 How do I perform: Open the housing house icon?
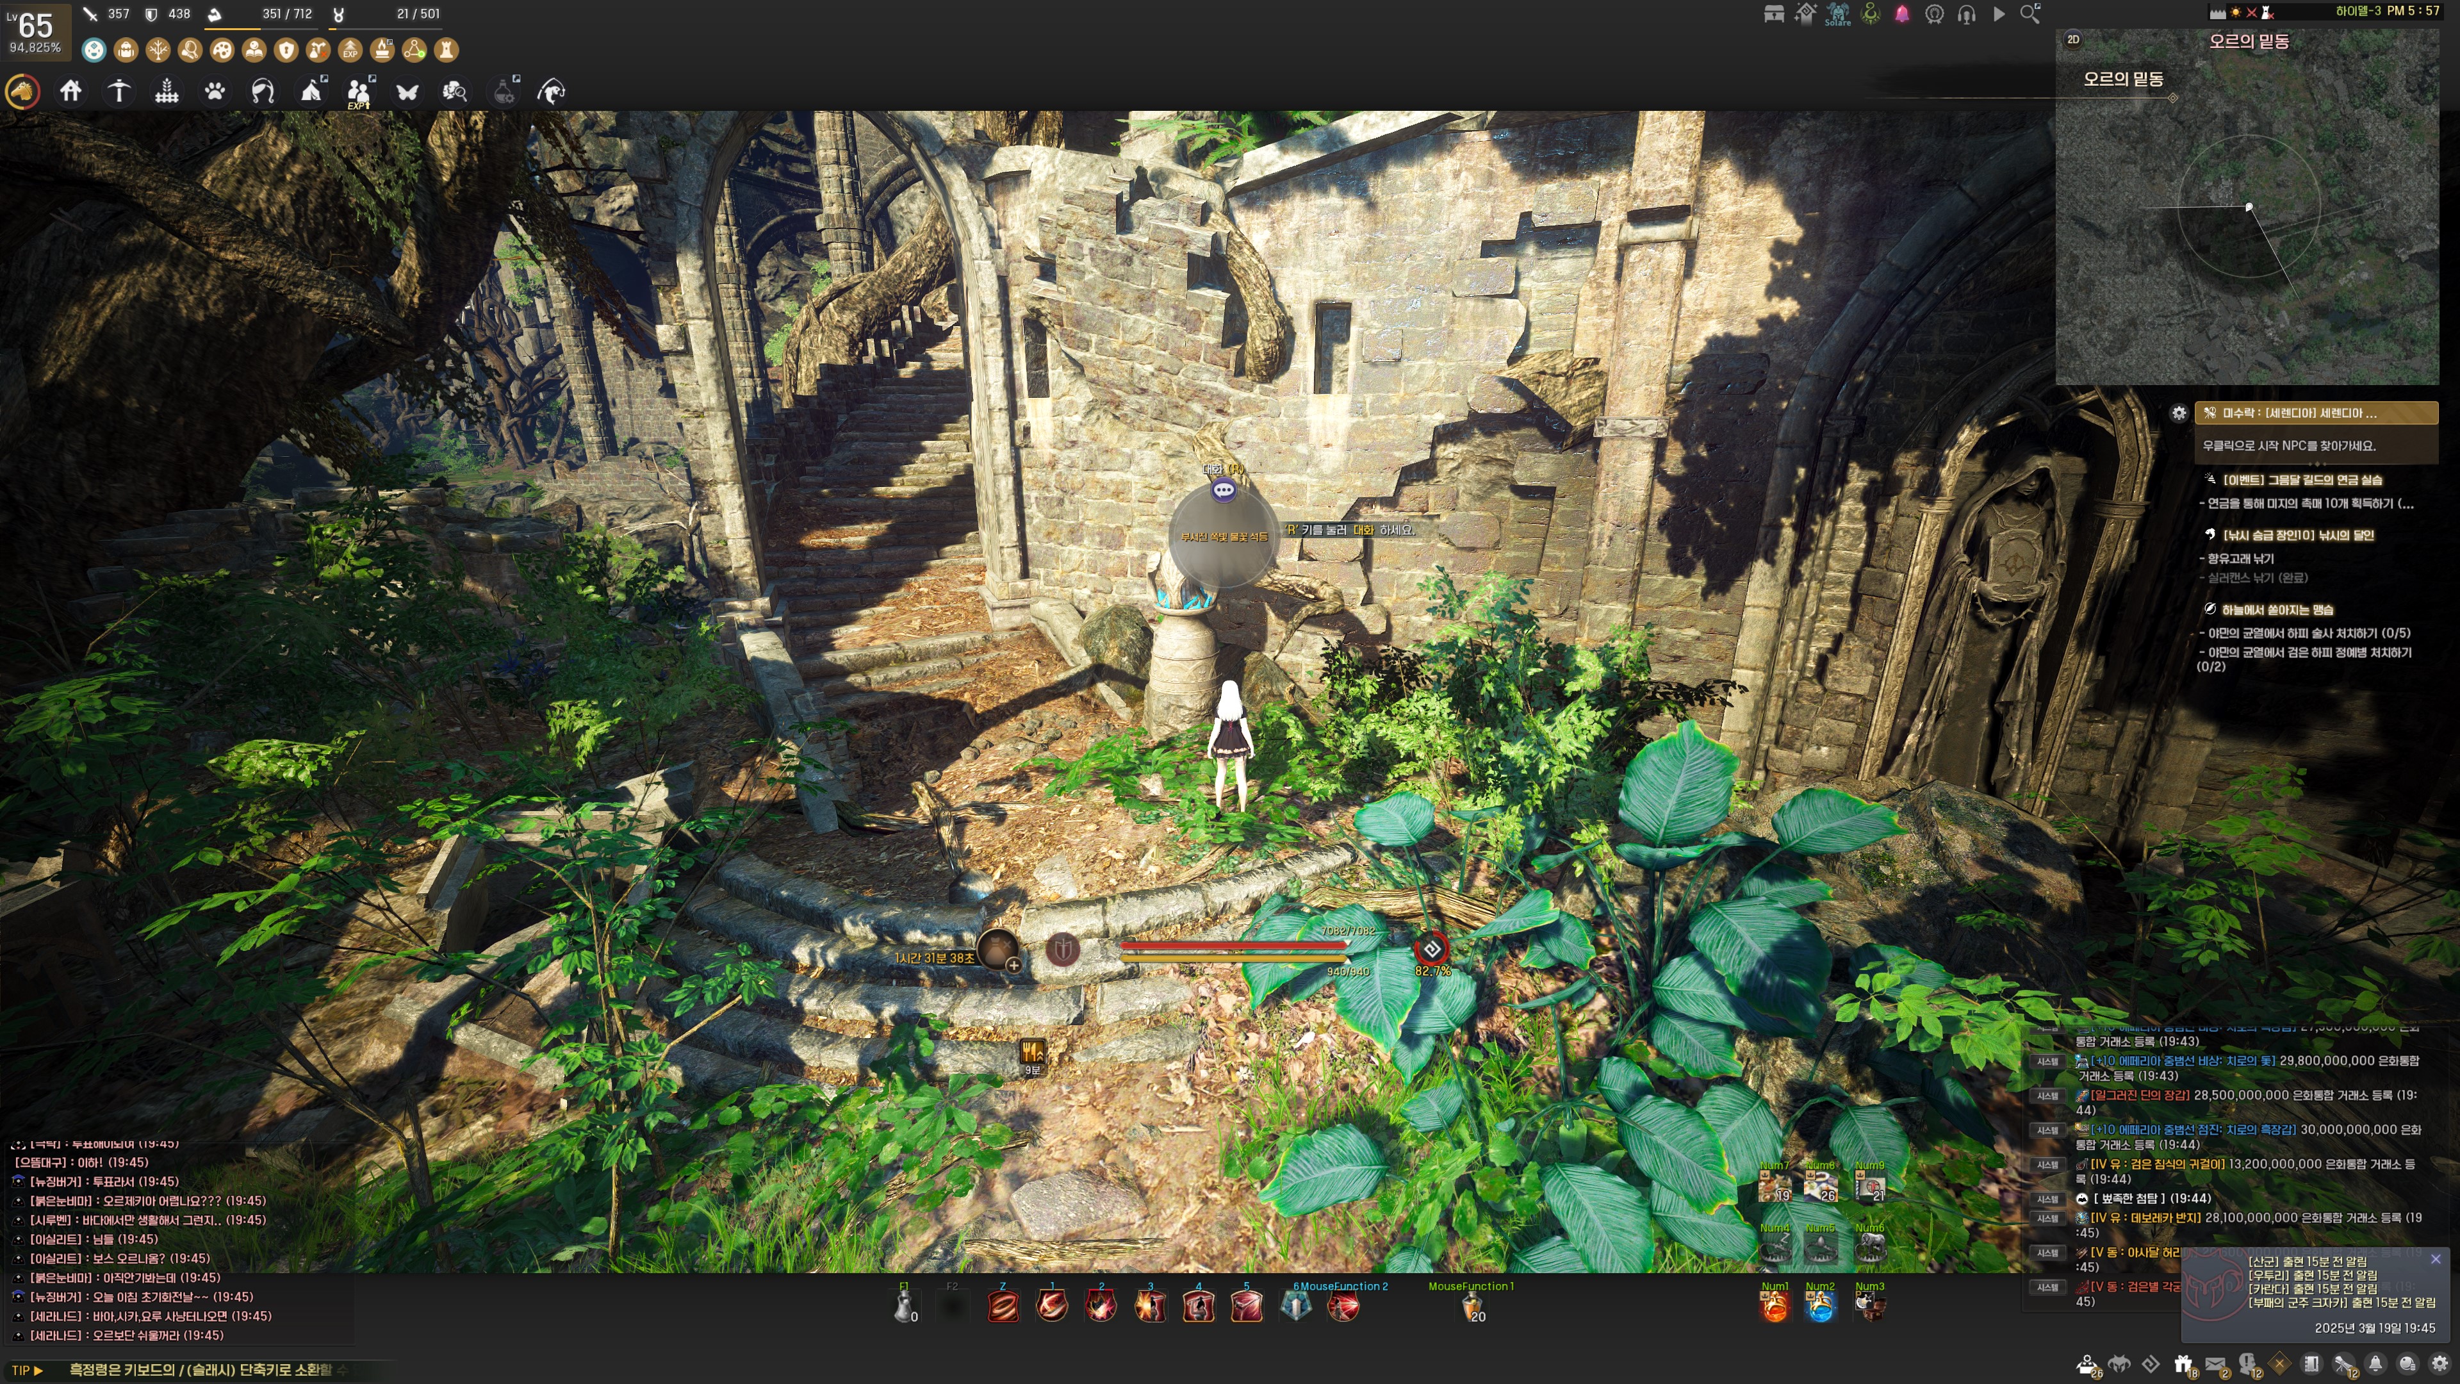tap(70, 92)
